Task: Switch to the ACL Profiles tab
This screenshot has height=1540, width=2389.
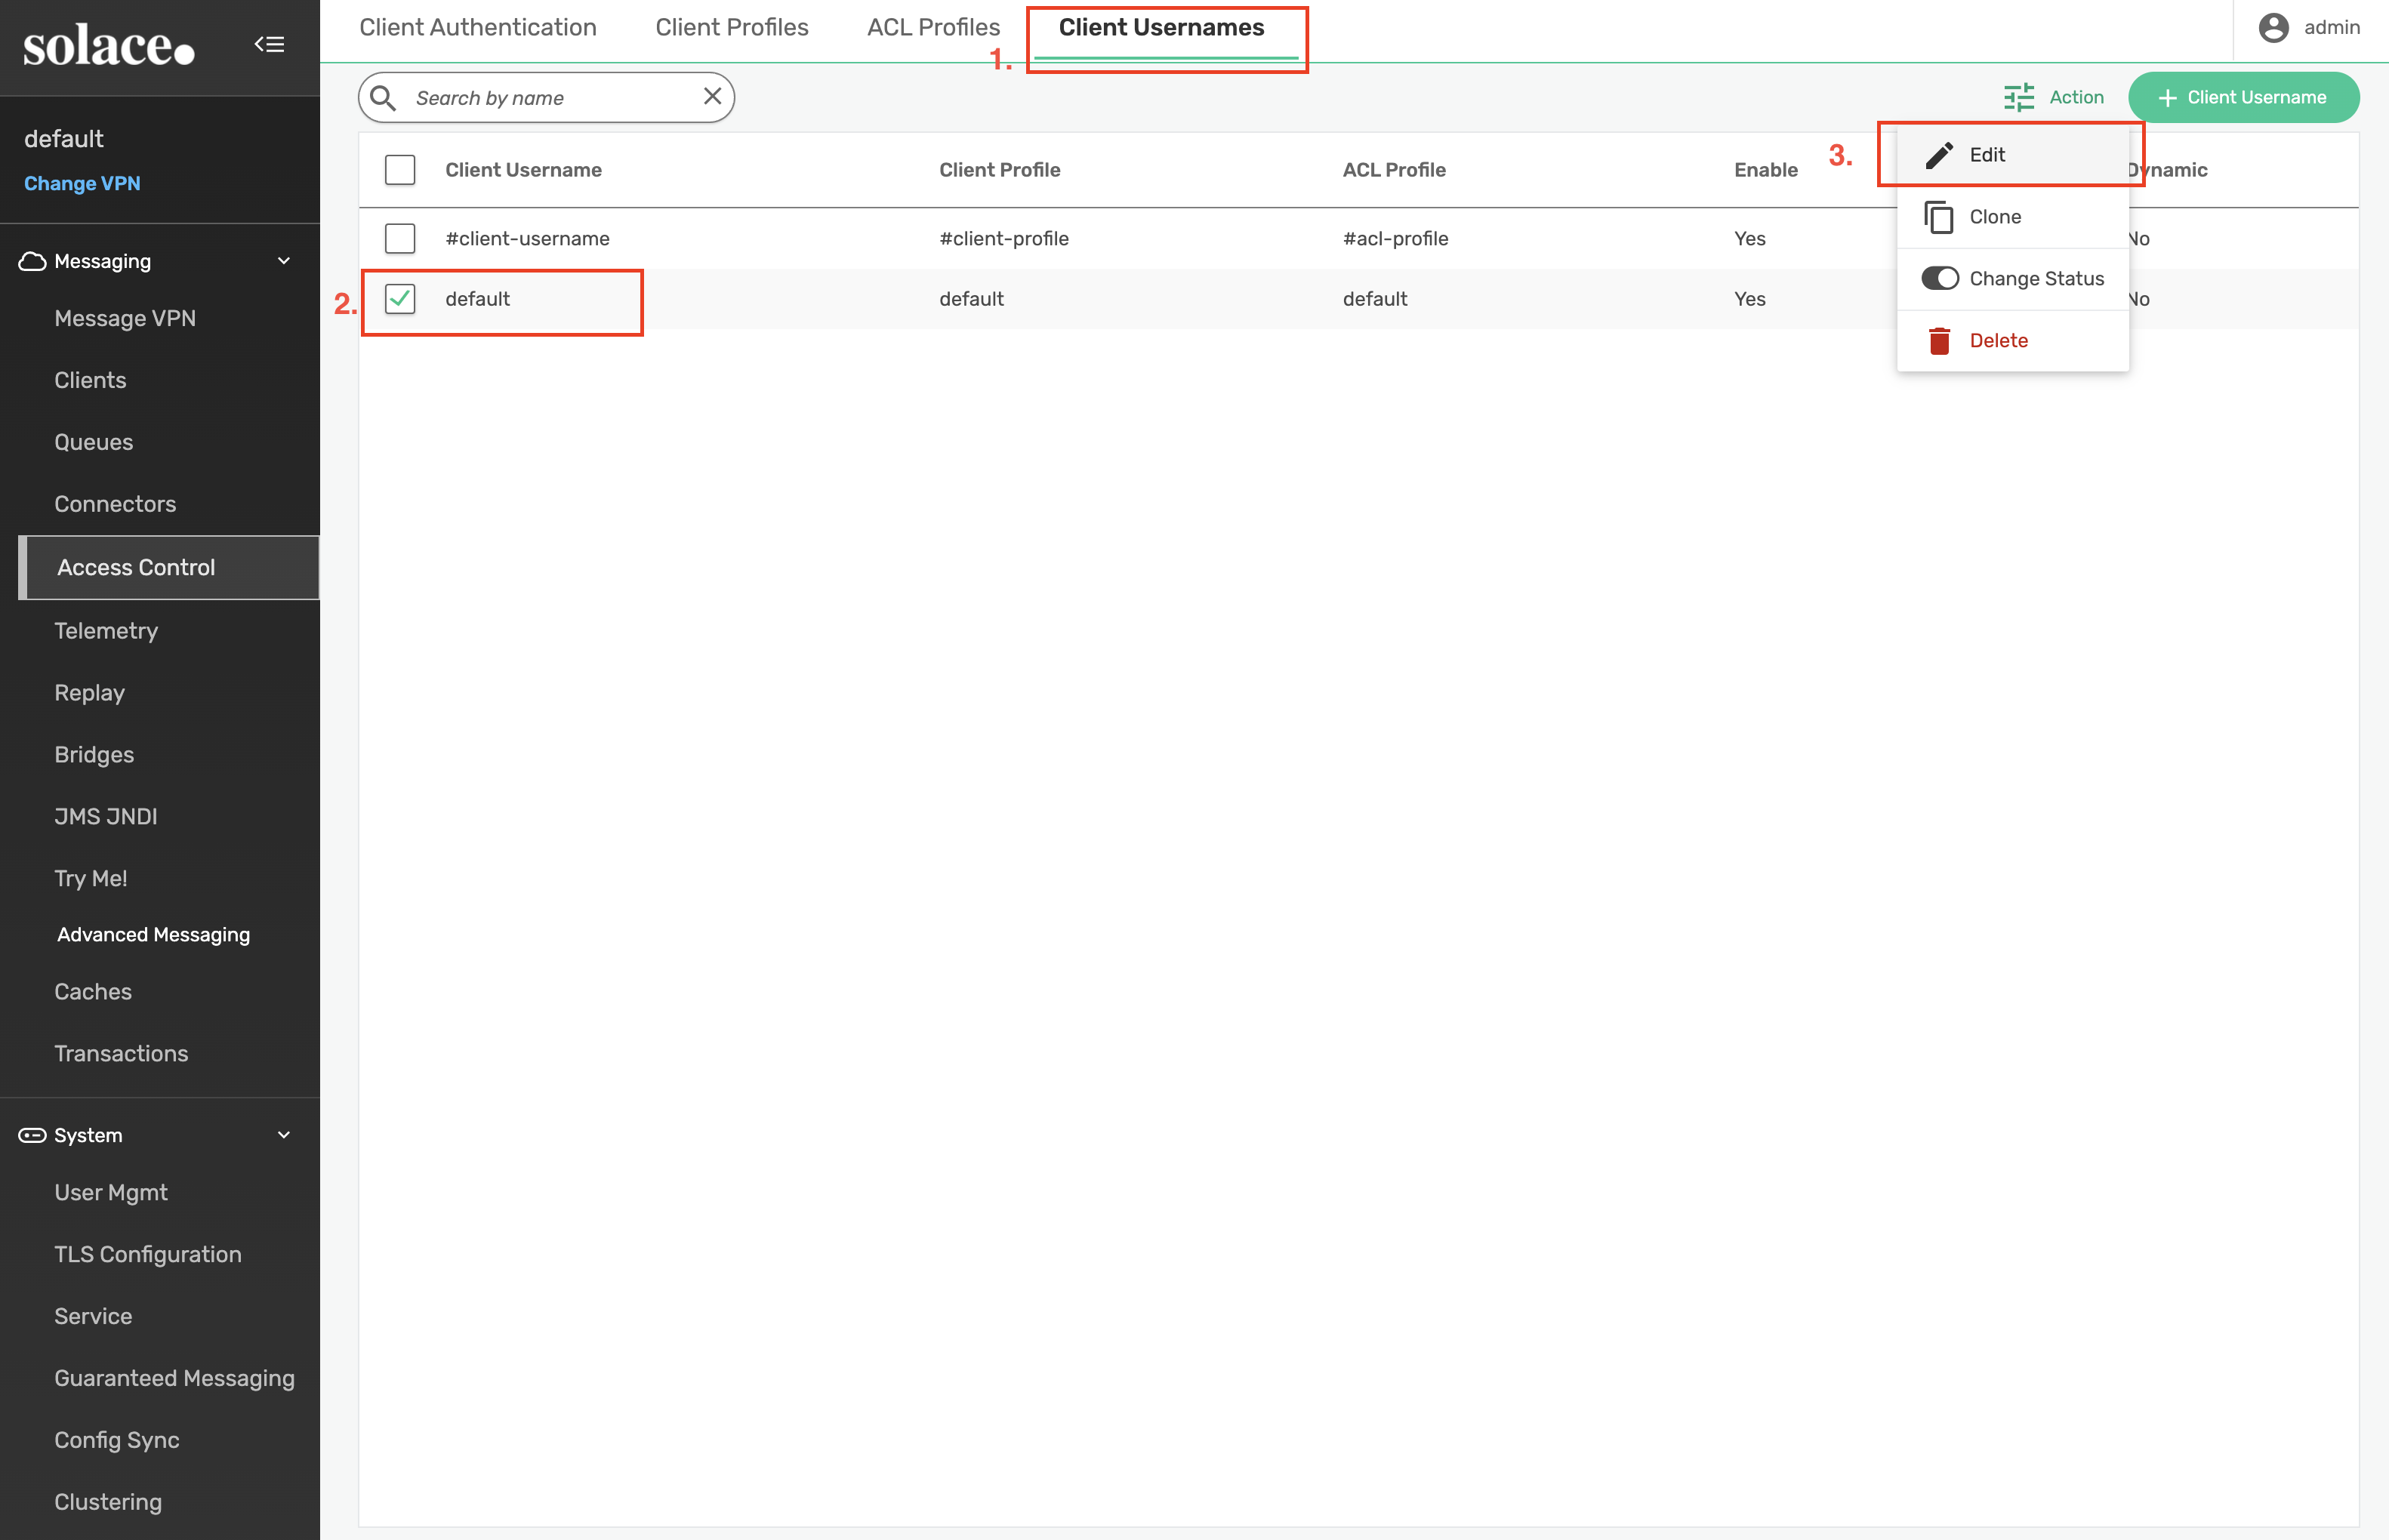Action: coord(933,27)
